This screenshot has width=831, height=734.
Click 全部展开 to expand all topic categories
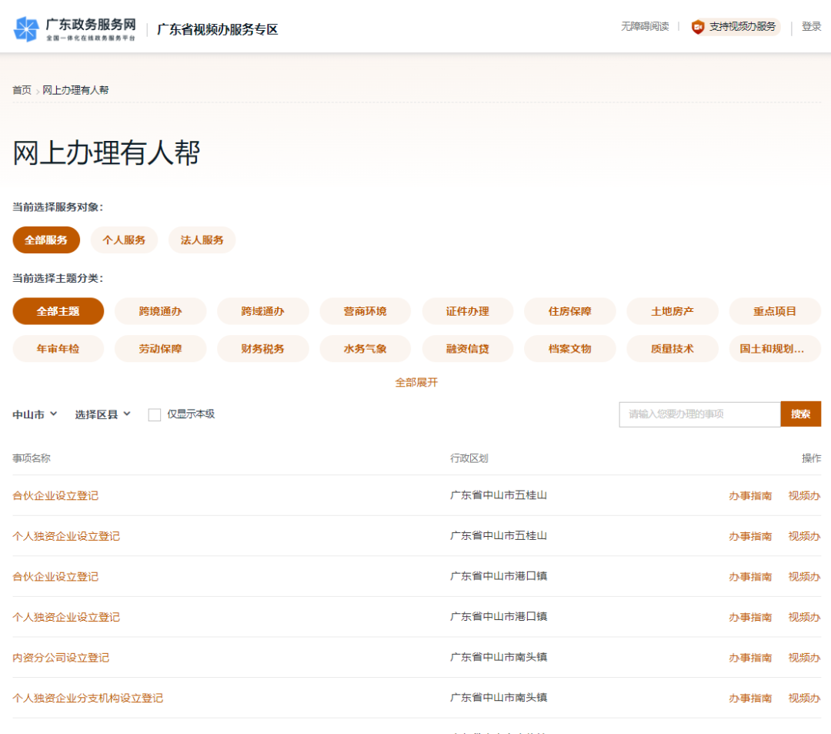416,382
